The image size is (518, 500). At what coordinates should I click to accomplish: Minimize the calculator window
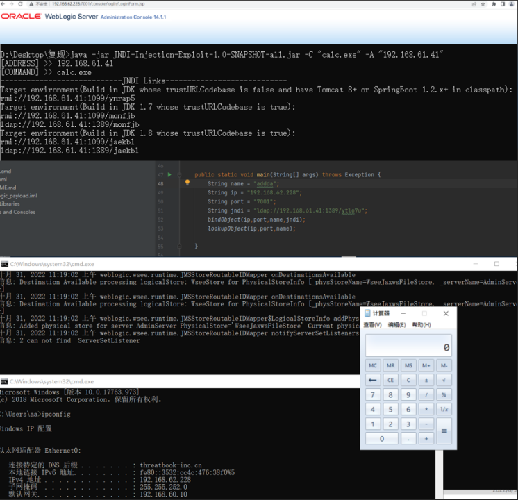(403, 313)
